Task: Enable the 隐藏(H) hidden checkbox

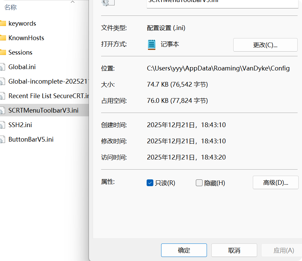Action: pyautogui.click(x=199, y=183)
